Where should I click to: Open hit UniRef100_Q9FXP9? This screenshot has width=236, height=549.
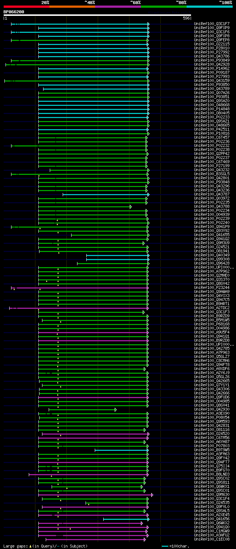[x=212, y=28]
